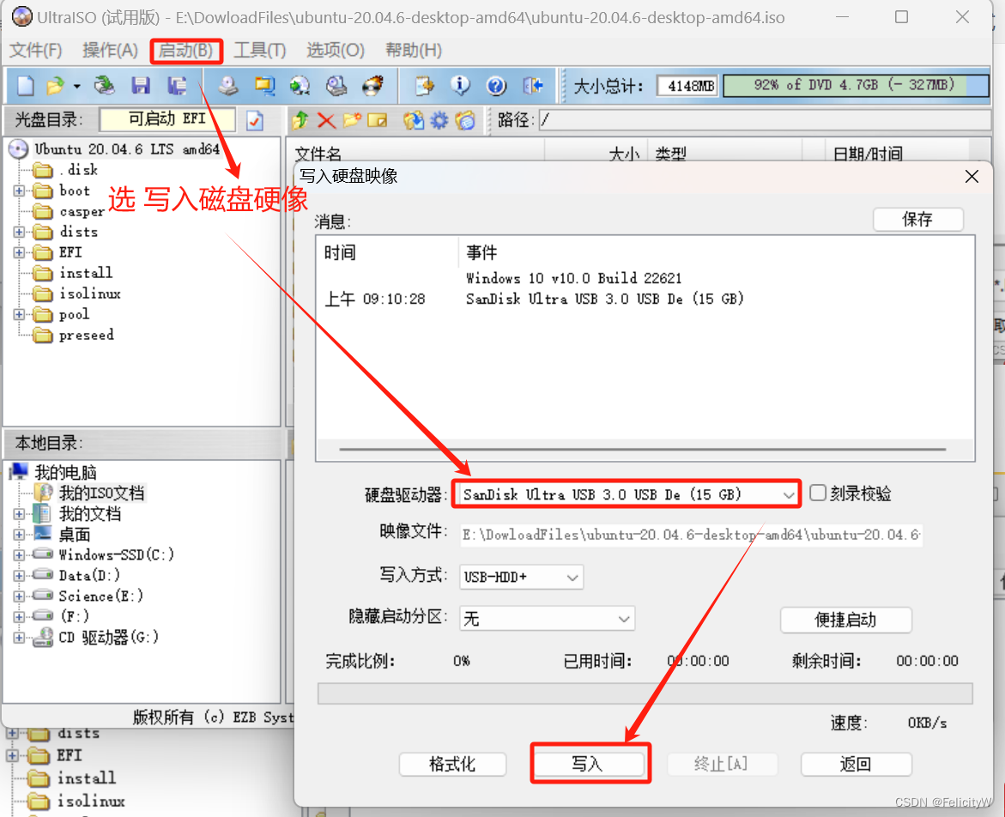Click the Add files toolbar icon

click(424, 85)
